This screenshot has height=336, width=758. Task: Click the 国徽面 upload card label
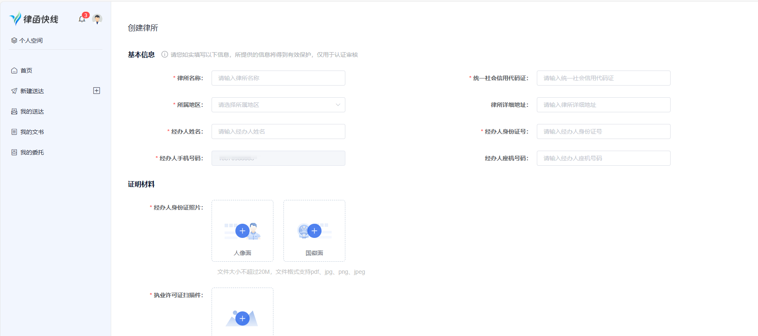[314, 253]
